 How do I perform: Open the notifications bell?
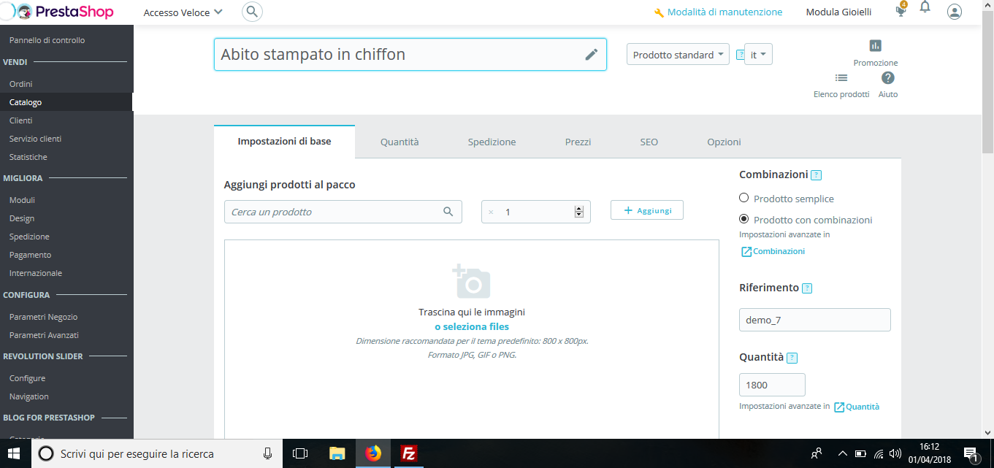[x=925, y=8]
